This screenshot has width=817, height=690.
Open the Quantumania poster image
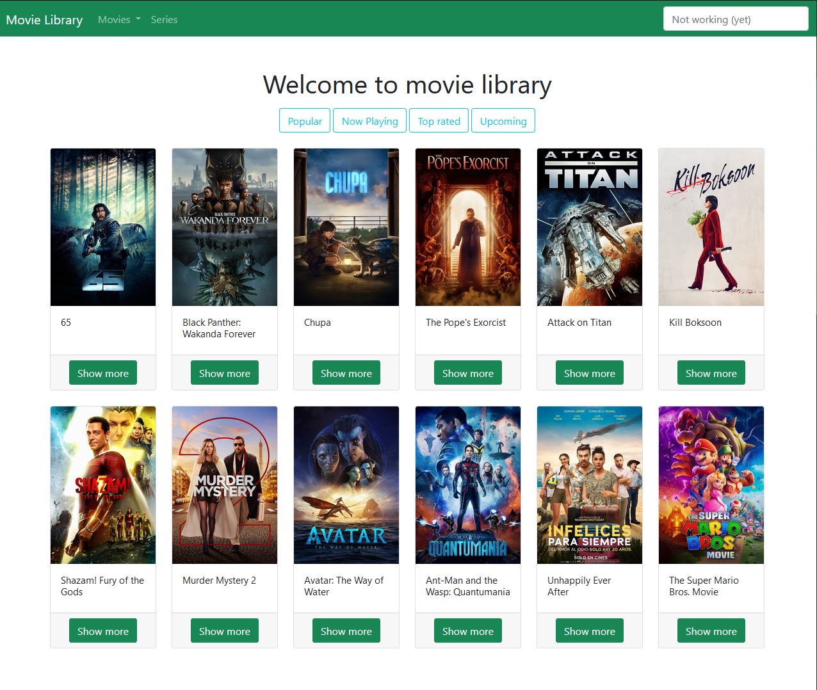coord(468,485)
